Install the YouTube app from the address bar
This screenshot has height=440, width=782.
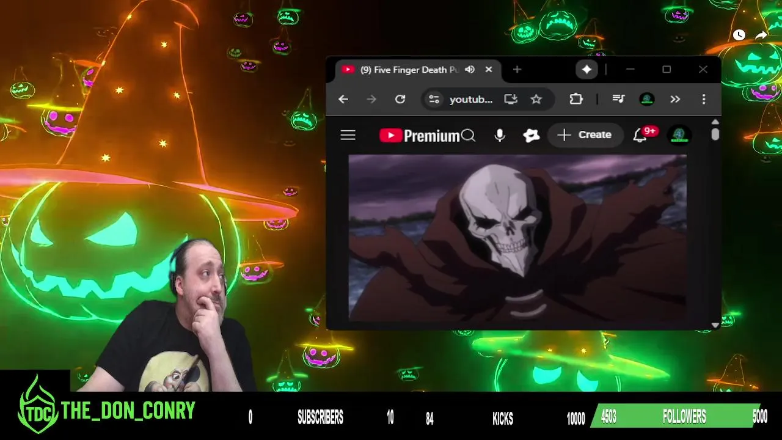point(511,99)
